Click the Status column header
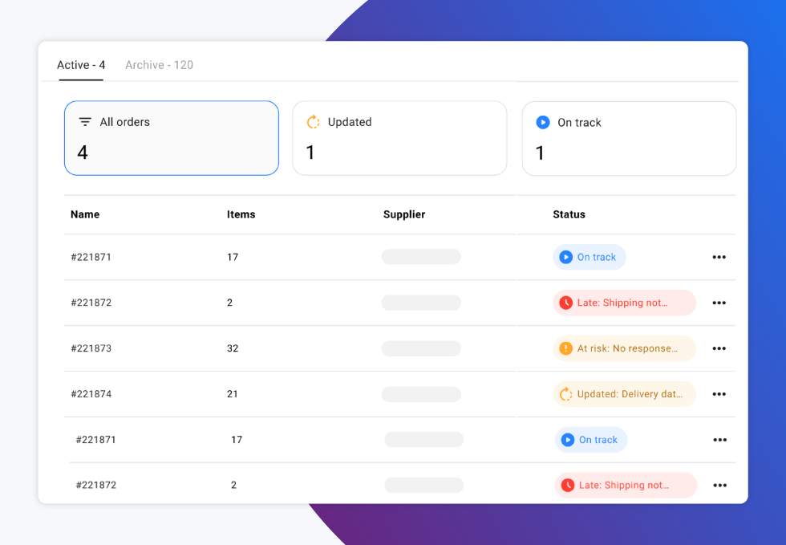The height and width of the screenshot is (545, 786). click(569, 214)
